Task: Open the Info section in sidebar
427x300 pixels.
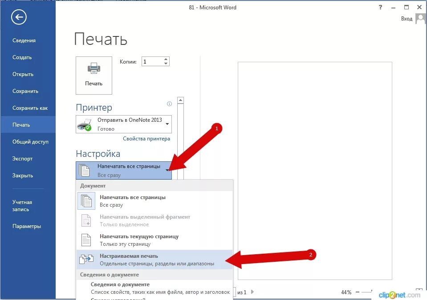Action: tap(24, 40)
